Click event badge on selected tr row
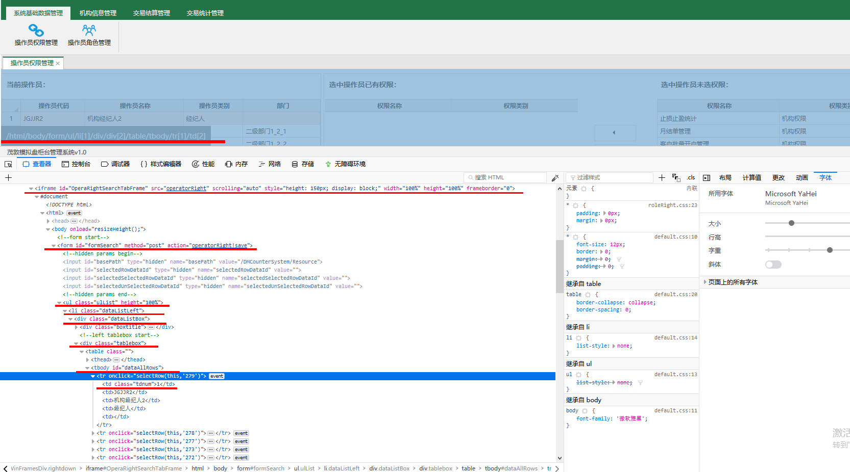 point(217,376)
